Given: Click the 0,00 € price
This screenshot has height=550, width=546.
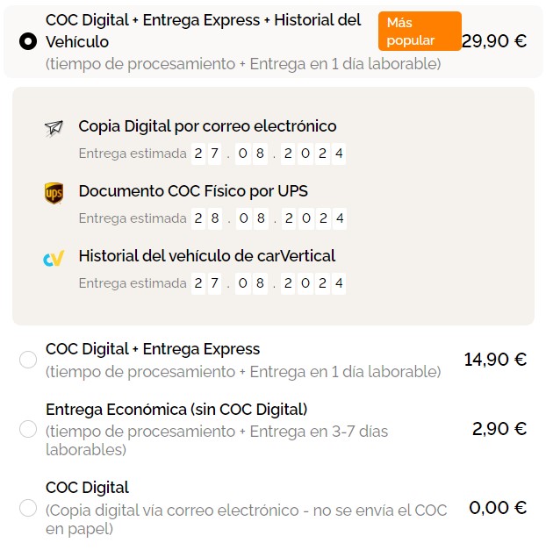Looking at the screenshot, I should coord(498,507).
